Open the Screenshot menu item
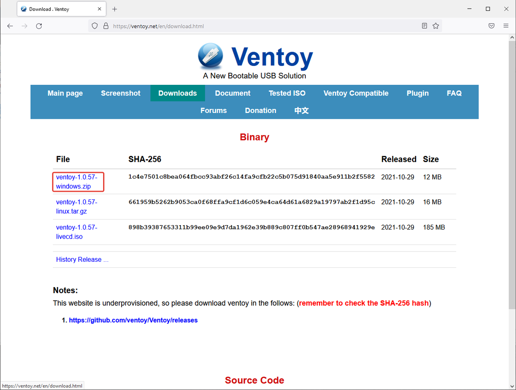Image resolution: width=516 pixels, height=390 pixels. pos(120,93)
